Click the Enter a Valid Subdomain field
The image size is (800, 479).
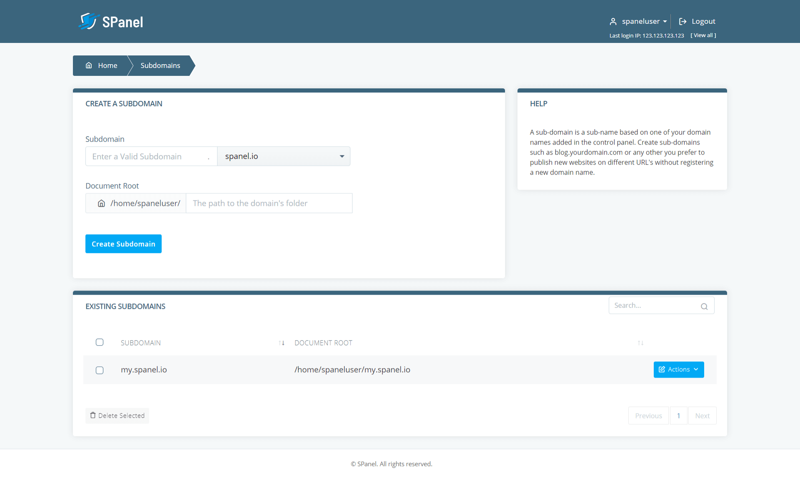pyautogui.click(x=151, y=156)
